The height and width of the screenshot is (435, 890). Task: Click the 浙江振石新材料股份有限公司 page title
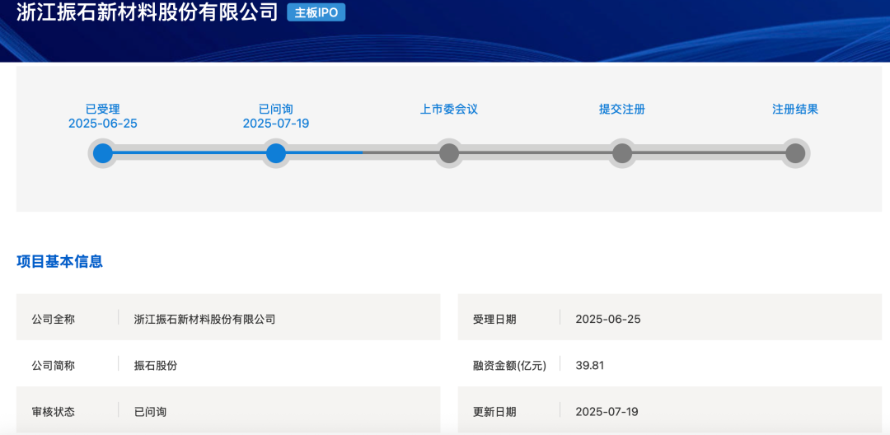(147, 12)
